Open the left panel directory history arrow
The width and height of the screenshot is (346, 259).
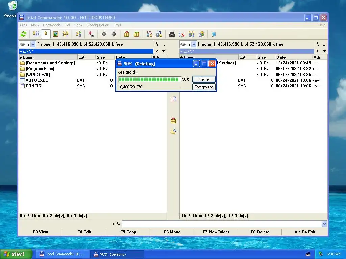(164, 51)
